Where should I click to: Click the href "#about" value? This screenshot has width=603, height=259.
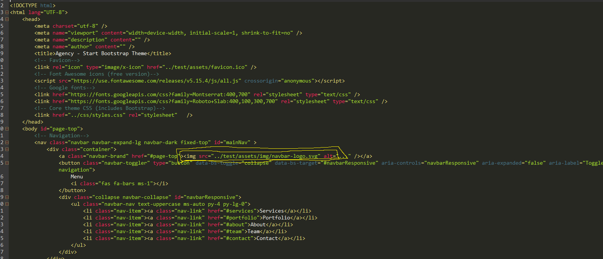point(235,225)
